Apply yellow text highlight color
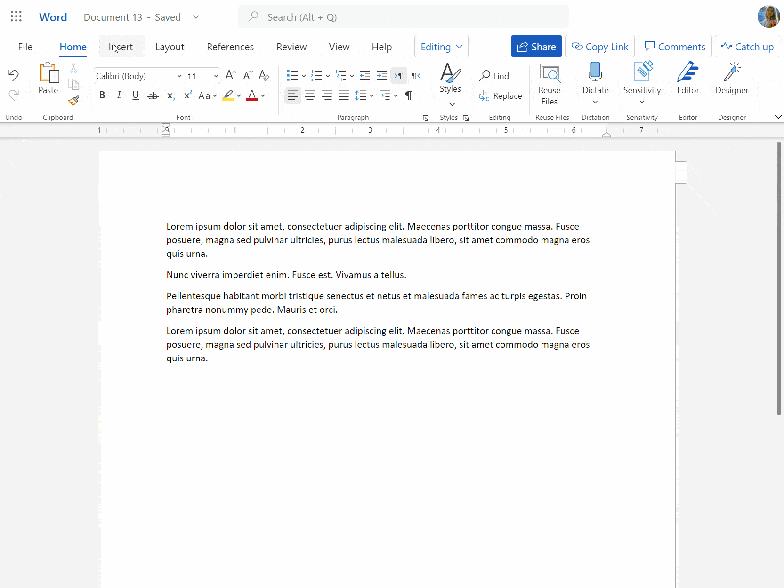Image resolution: width=784 pixels, height=588 pixels. [x=228, y=95]
